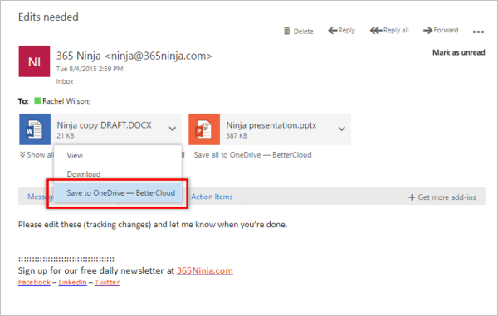Screen dimensions: 498x316
Task: Click the Reply all double-arrow icon
Action: click(376, 31)
